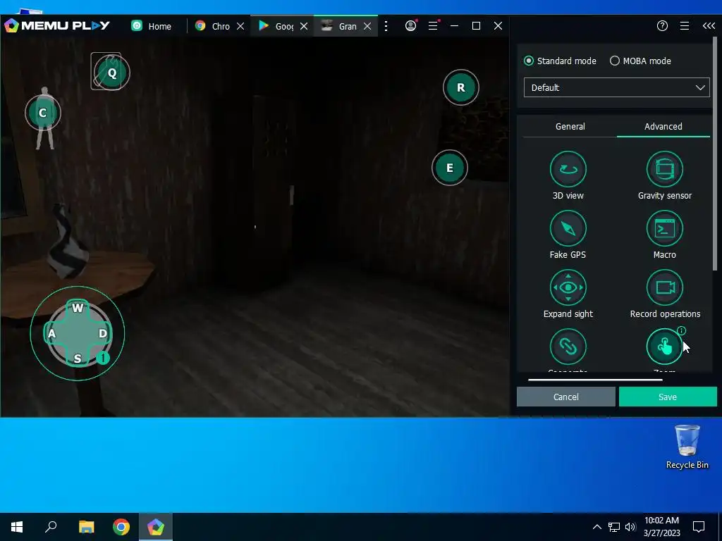Screen dimensions: 722x541
Task: Select the Recycle Bin desktop icon
Action: pos(687,446)
